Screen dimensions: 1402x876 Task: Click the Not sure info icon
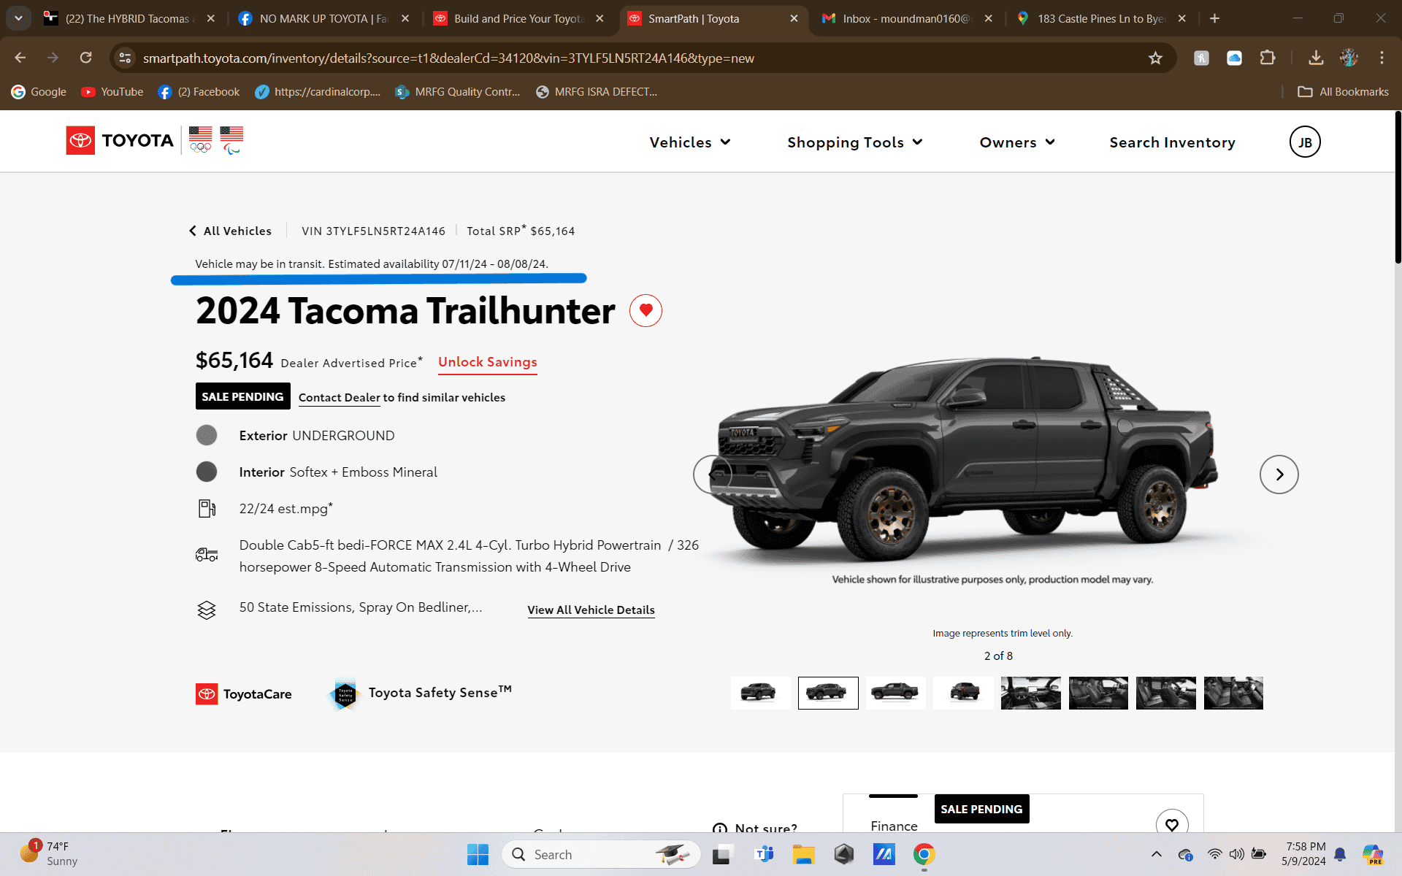pyautogui.click(x=719, y=828)
